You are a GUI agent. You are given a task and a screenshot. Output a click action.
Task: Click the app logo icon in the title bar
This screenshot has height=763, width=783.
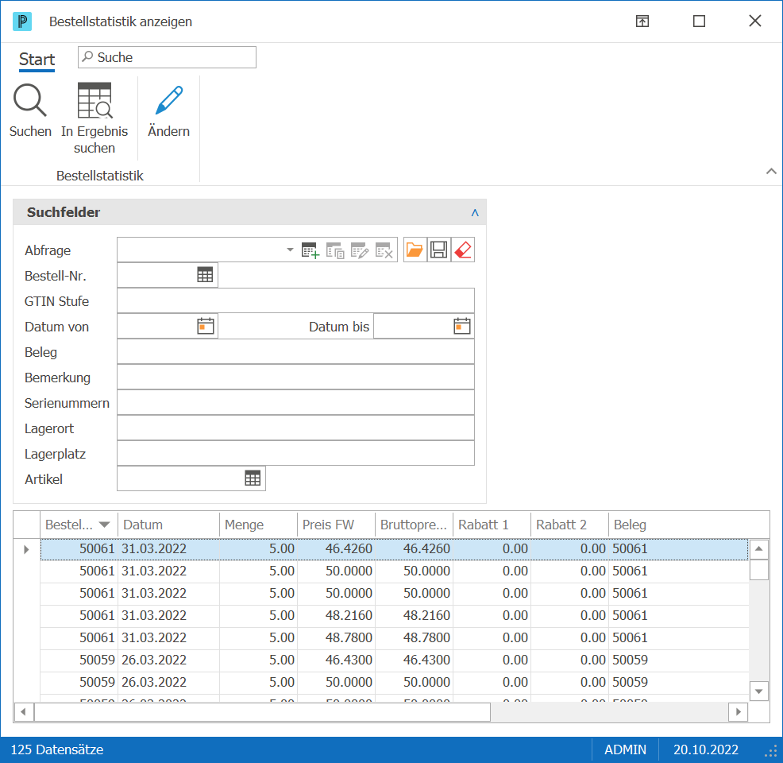tap(22, 21)
